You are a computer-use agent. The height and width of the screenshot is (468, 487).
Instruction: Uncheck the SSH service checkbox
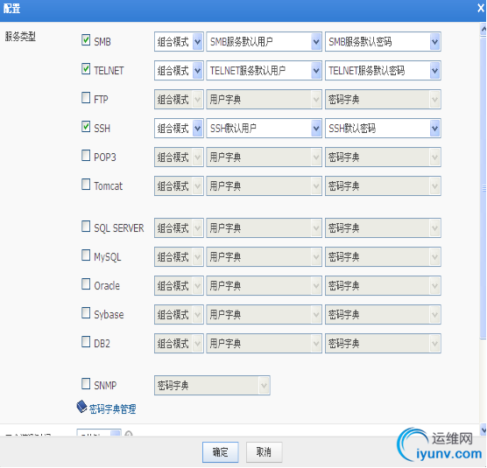[x=86, y=127]
